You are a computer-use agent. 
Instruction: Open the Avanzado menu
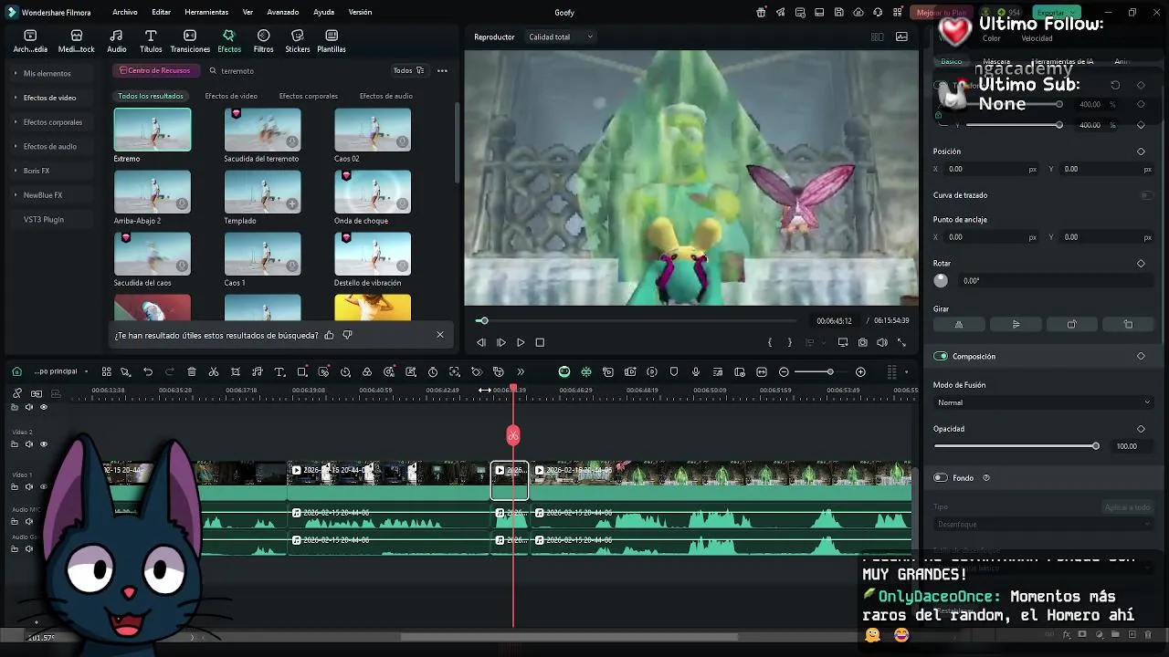(283, 13)
